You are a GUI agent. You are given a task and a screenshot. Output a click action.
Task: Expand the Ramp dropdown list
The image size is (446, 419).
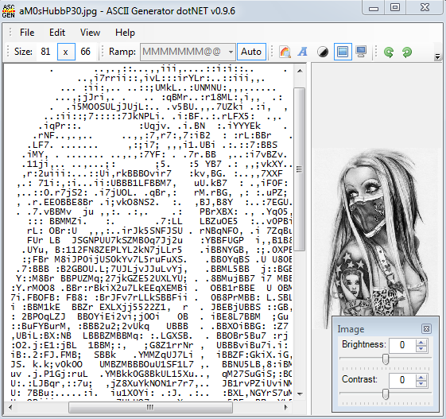pyautogui.click(x=231, y=52)
